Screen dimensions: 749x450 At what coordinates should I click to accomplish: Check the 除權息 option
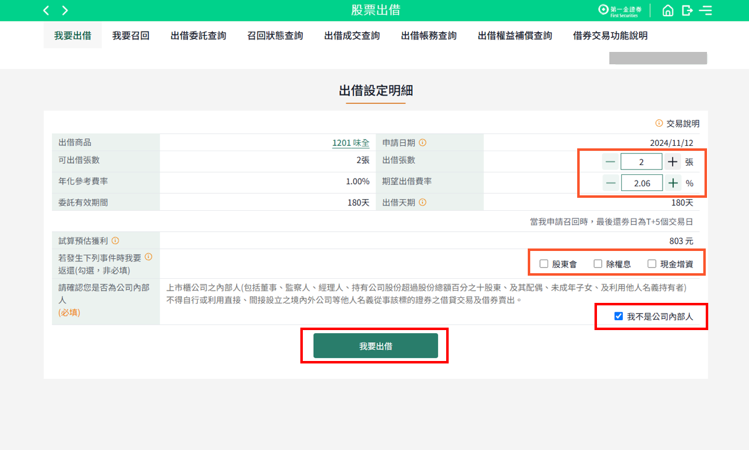(598, 264)
